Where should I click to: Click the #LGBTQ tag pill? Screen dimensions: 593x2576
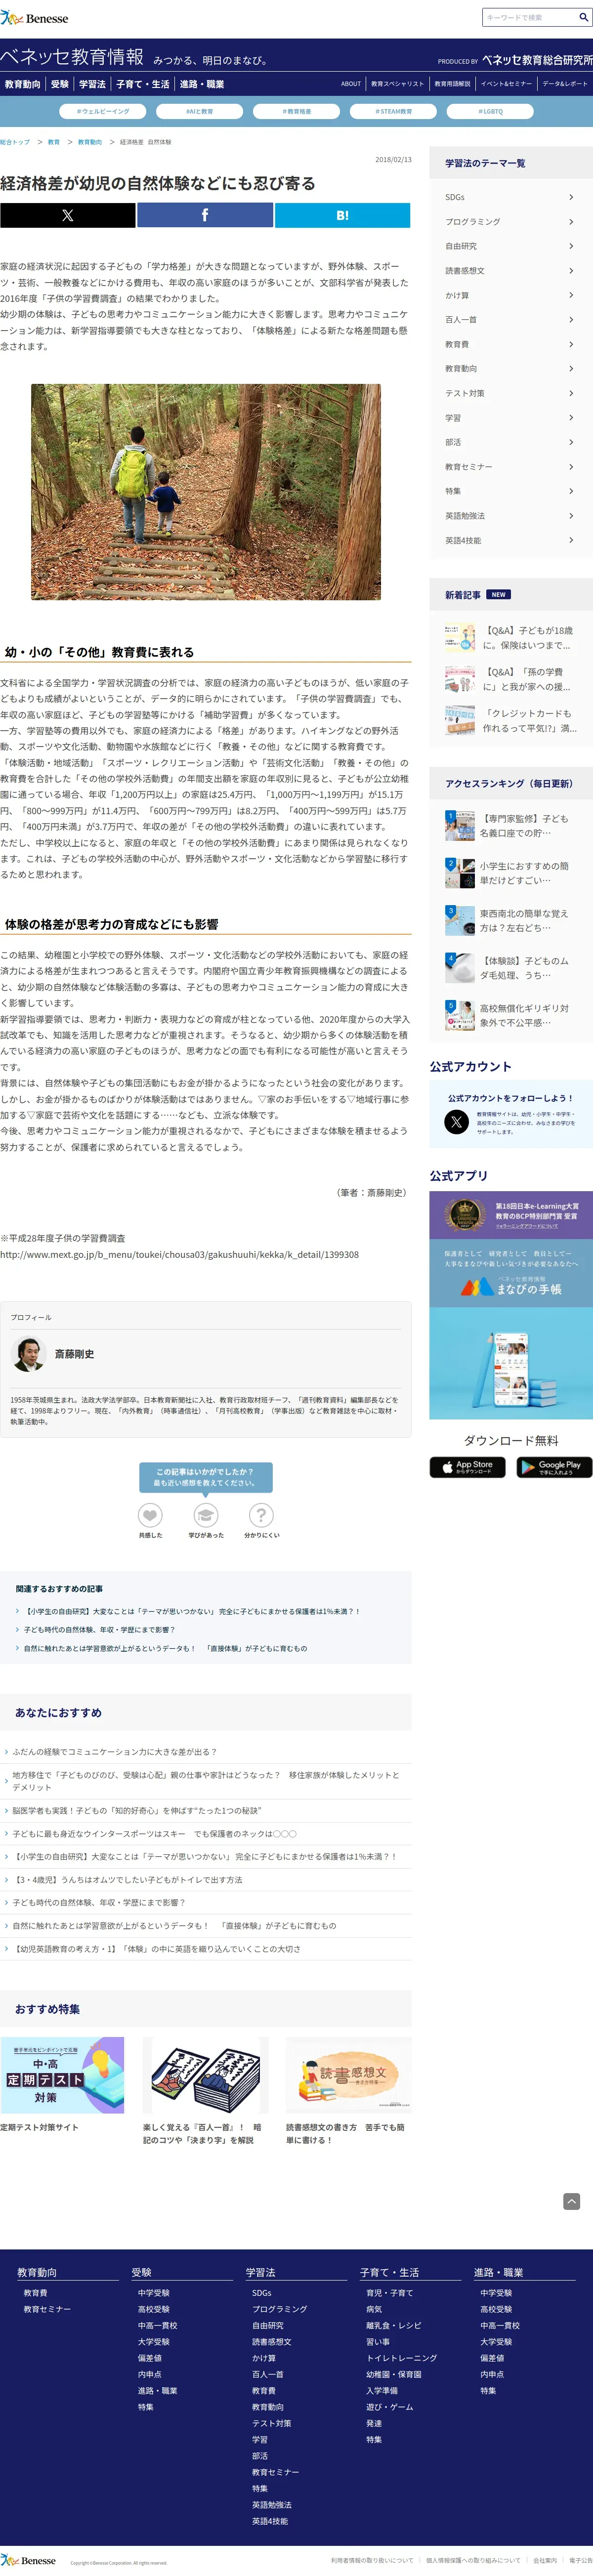click(490, 111)
